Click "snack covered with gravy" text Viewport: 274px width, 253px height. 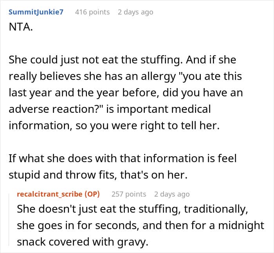(82, 242)
